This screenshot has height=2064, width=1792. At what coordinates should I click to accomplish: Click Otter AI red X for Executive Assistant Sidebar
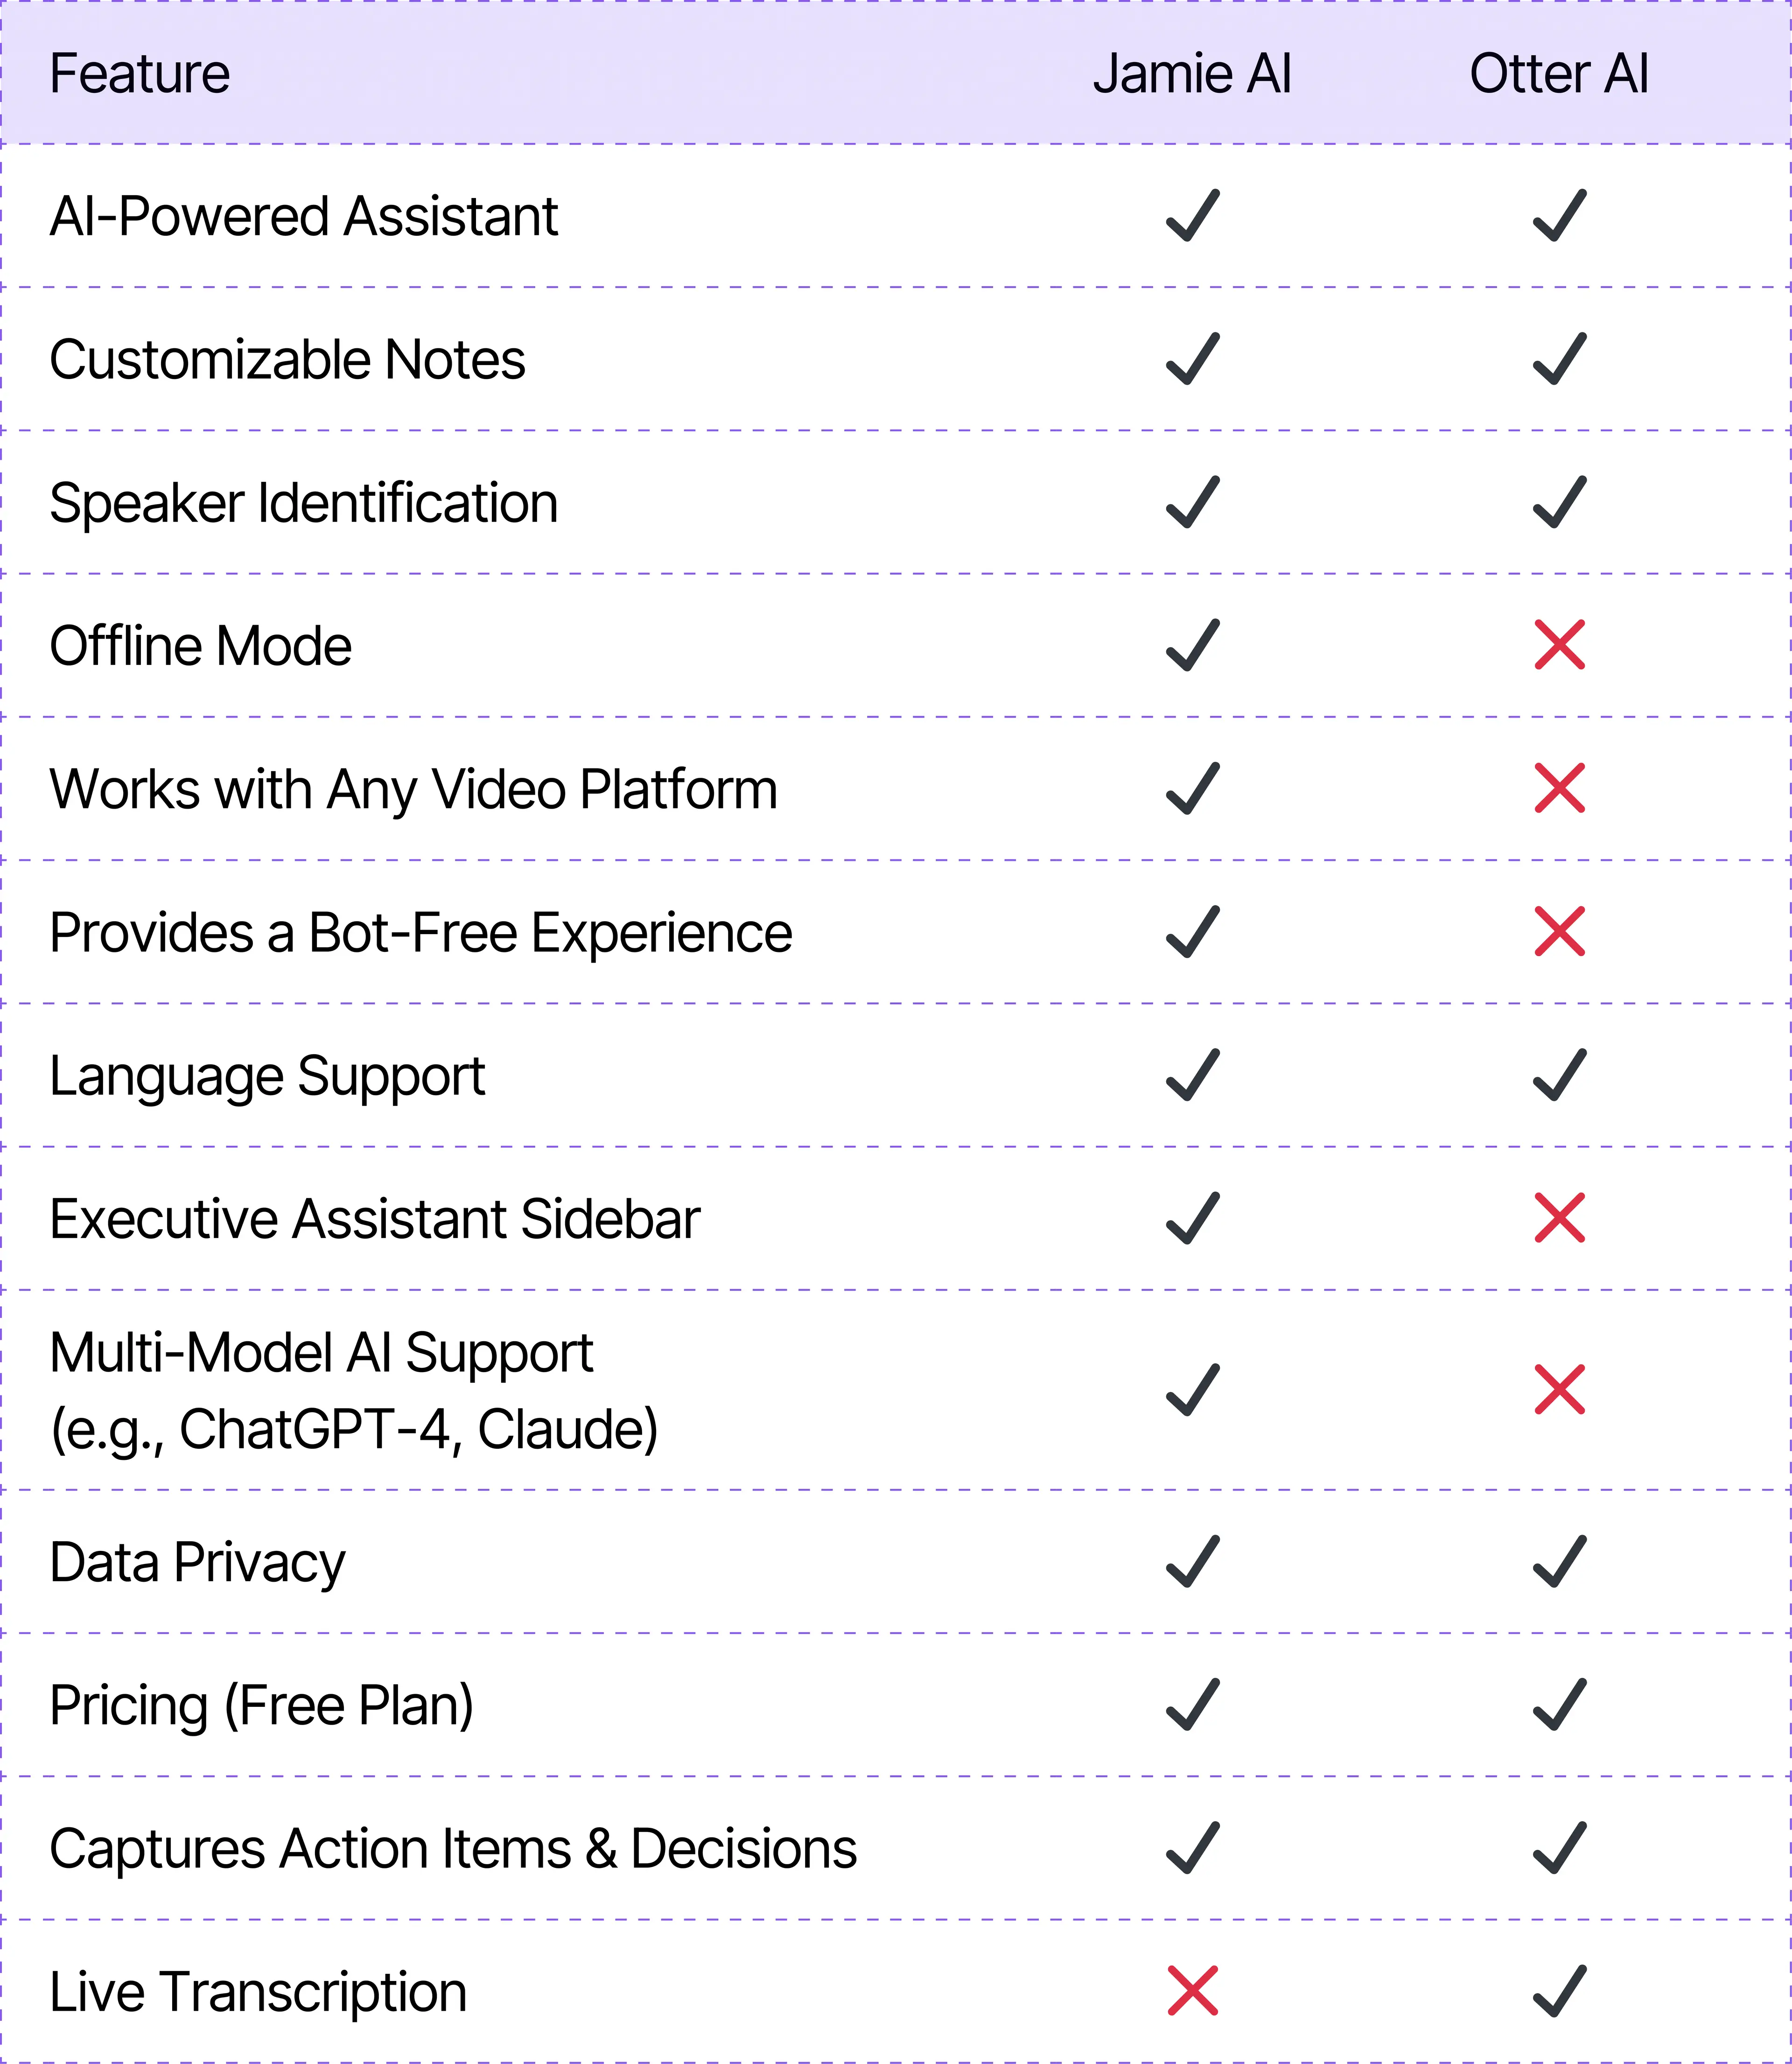point(1559,1218)
